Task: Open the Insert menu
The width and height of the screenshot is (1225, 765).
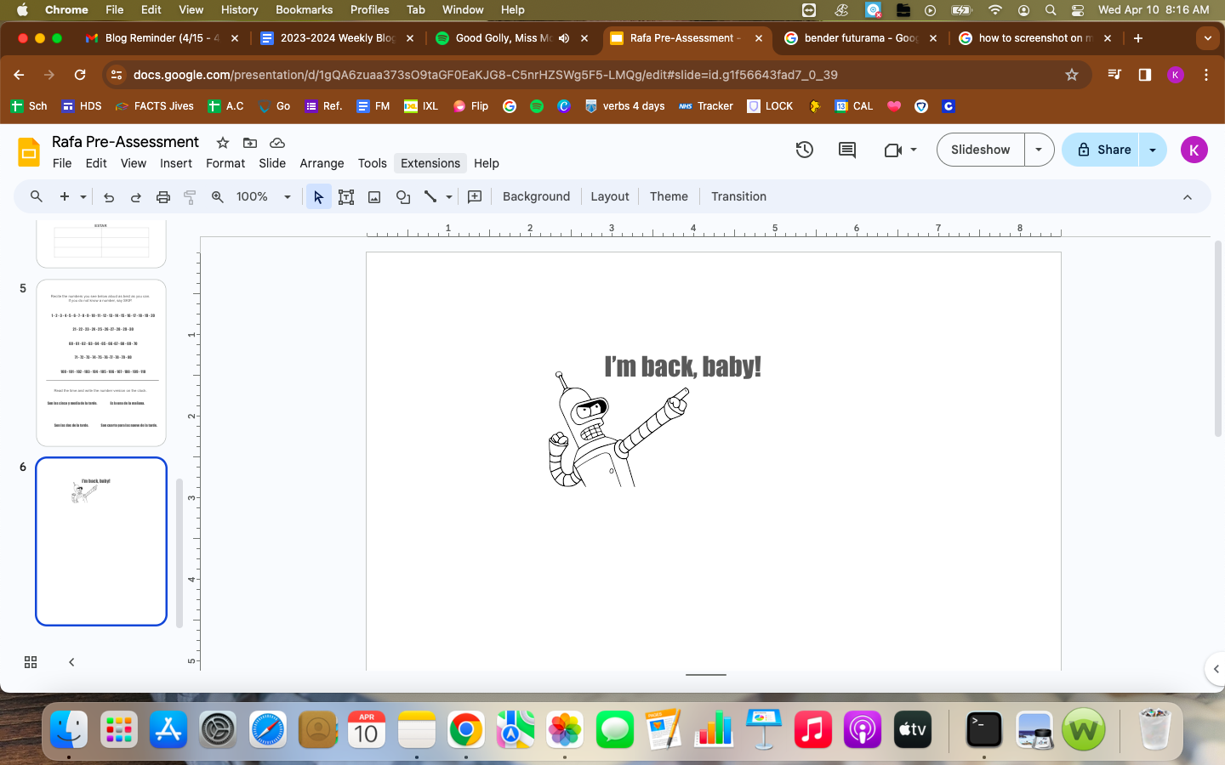Action: 176,163
